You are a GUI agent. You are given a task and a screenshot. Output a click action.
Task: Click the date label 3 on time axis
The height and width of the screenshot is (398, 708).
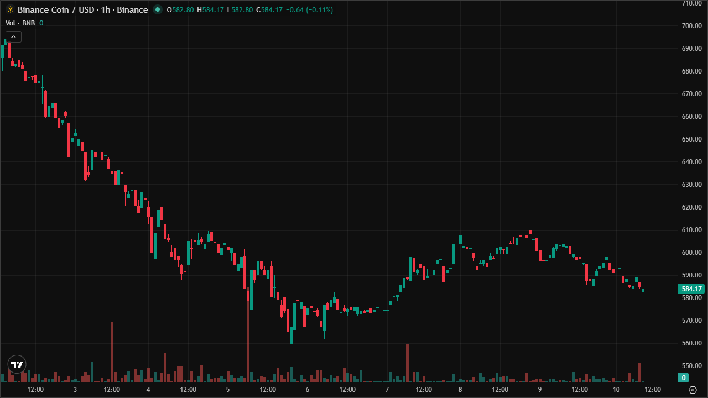tap(75, 390)
